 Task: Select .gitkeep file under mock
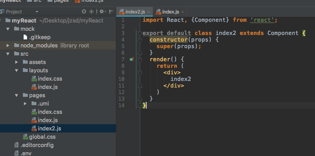pyautogui.click(x=40, y=37)
